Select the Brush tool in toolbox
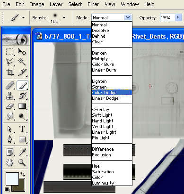 [22, 85]
